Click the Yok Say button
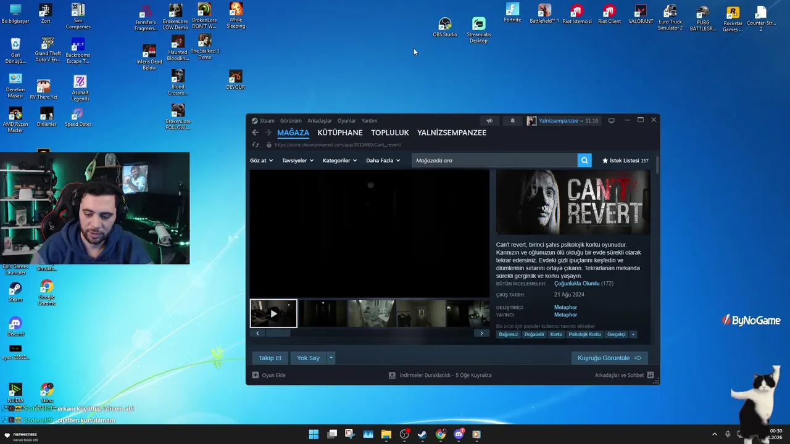Viewport: 790px width, 444px height. point(309,358)
